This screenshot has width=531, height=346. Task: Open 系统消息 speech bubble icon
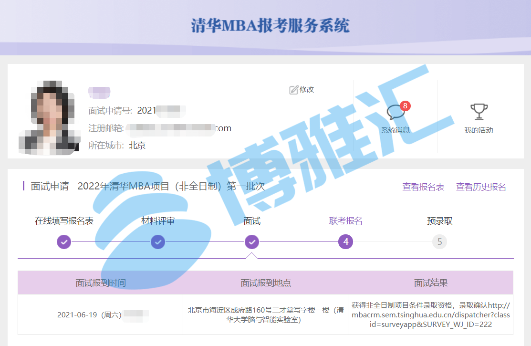[396, 112]
